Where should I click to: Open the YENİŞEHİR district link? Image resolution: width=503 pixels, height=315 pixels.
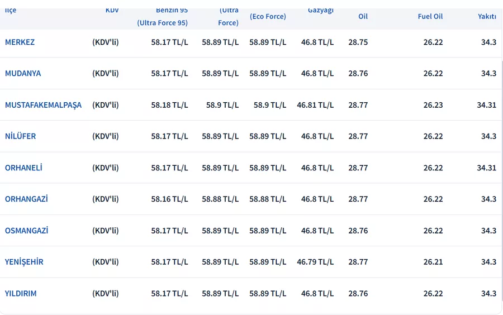coord(24,262)
